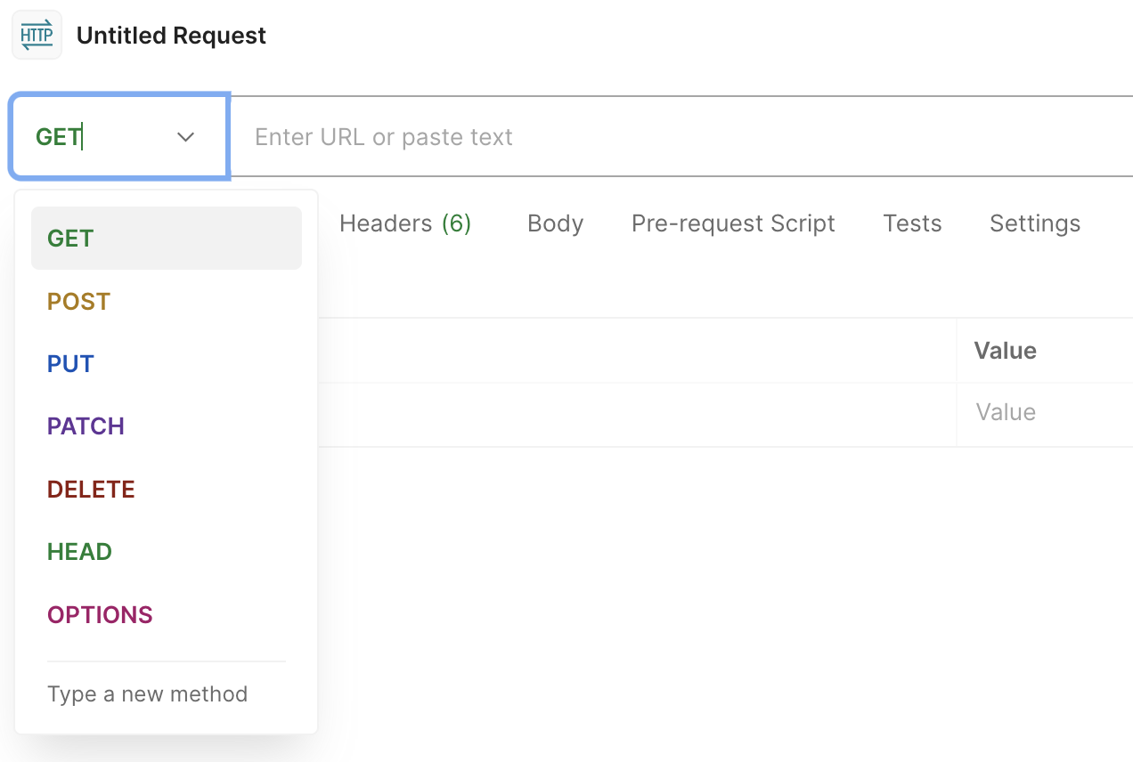
Task: Go to the Settings tab
Action: point(1034,223)
